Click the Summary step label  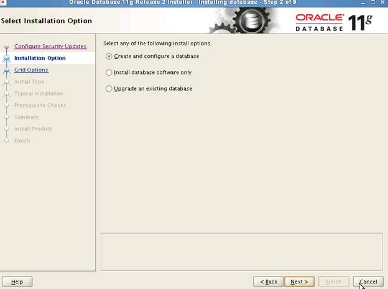[27, 117]
